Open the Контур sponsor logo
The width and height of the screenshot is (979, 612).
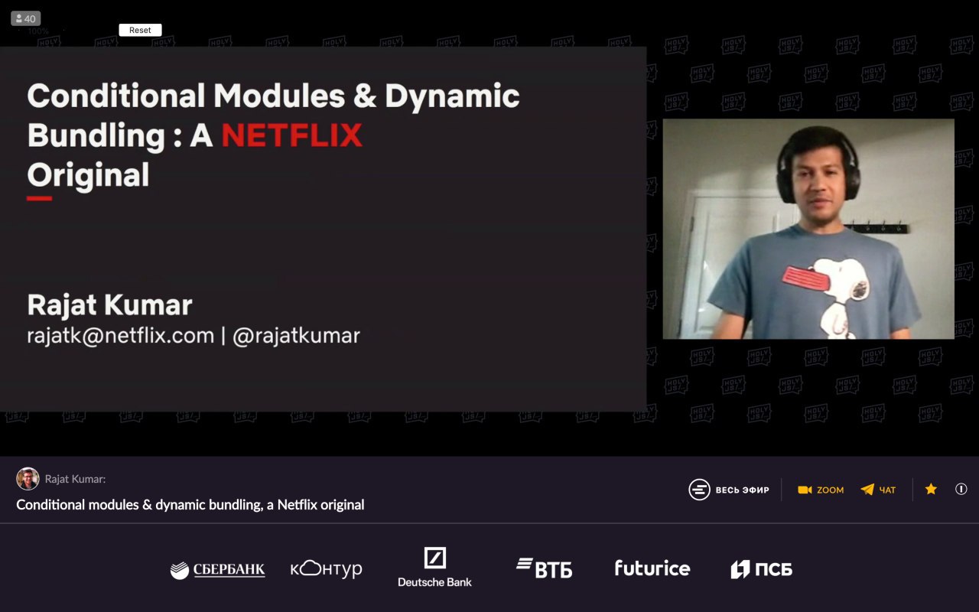(326, 569)
